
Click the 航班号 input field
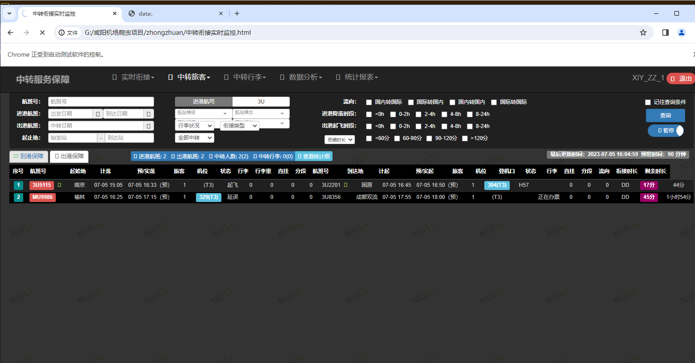point(101,102)
